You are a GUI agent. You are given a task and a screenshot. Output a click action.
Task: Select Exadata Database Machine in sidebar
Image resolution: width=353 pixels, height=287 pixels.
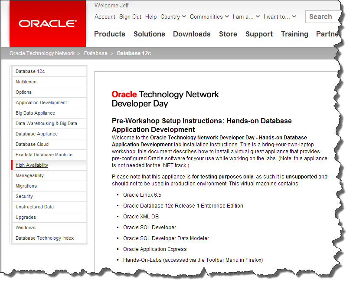click(49, 155)
